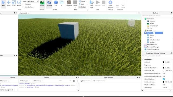Image resolution: width=173 pixels, height=97 pixels.
Task: Click the Errors filter button
Action: tap(85, 81)
